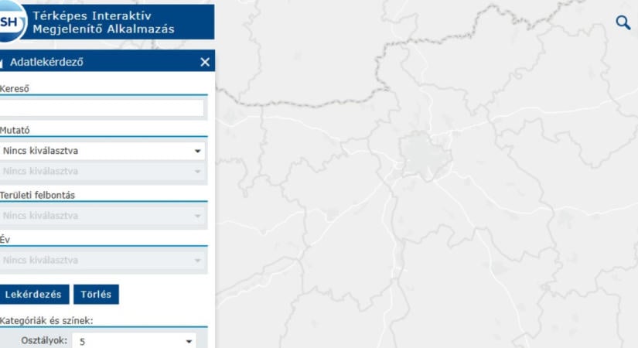Run the Lekérdezés query button
This screenshot has height=348, width=638.
(33, 295)
